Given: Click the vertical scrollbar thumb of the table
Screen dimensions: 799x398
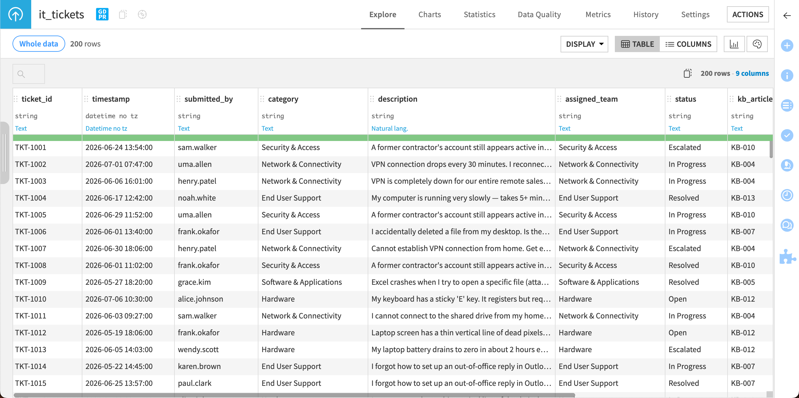Looking at the screenshot, I should click(x=771, y=149).
